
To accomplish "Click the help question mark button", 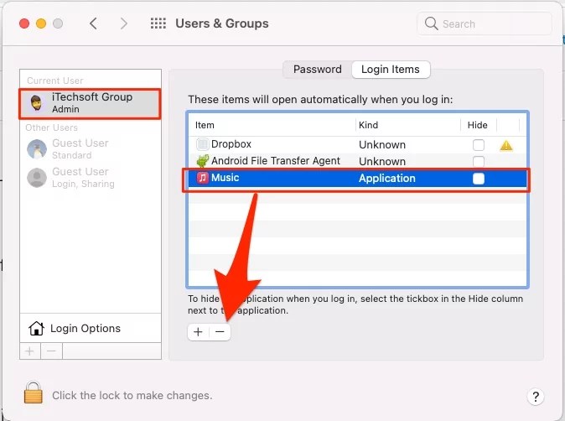I will 536,397.
